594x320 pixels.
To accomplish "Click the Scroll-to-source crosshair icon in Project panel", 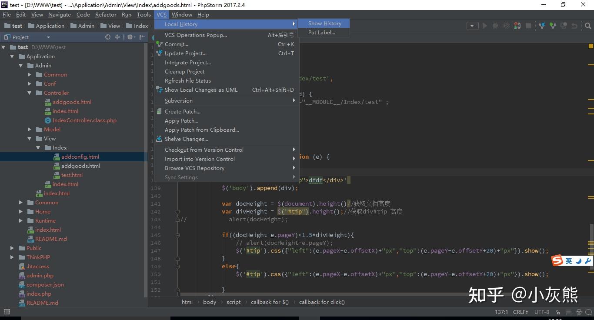I will pyautogui.click(x=107, y=37).
